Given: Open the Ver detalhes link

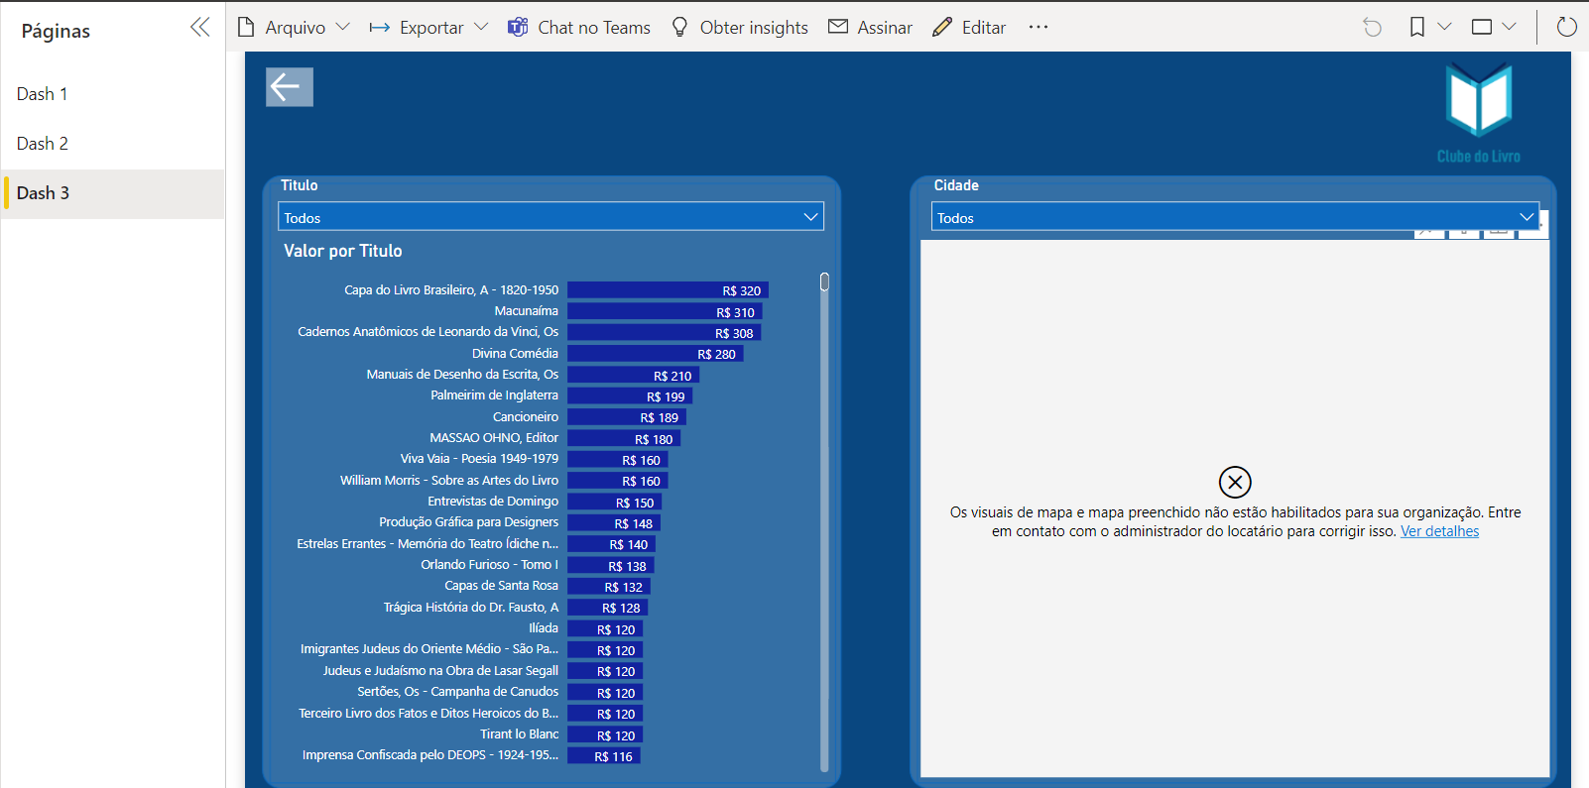Looking at the screenshot, I should click(x=1439, y=531).
